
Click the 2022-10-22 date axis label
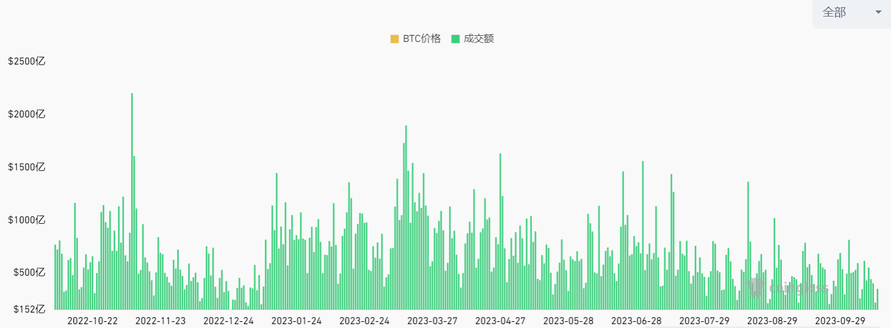click(93, 321)
